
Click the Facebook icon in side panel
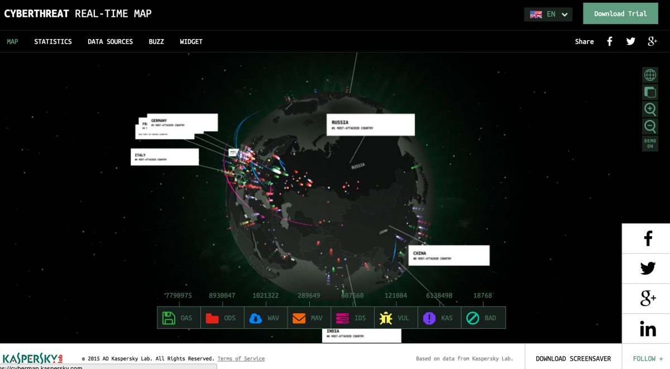coord(648,239)
